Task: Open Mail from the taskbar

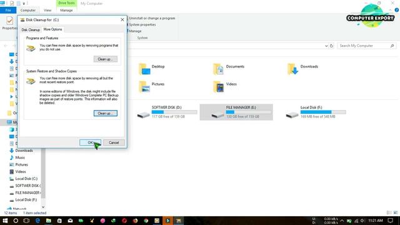Action: [70, 221]
